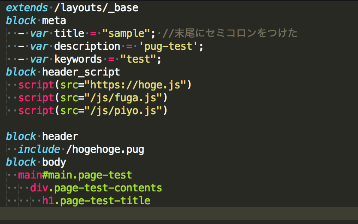Viewport: 358px width, 224px height.
Task: Click the 'body' block name
Action: click(x=54, y=162)
